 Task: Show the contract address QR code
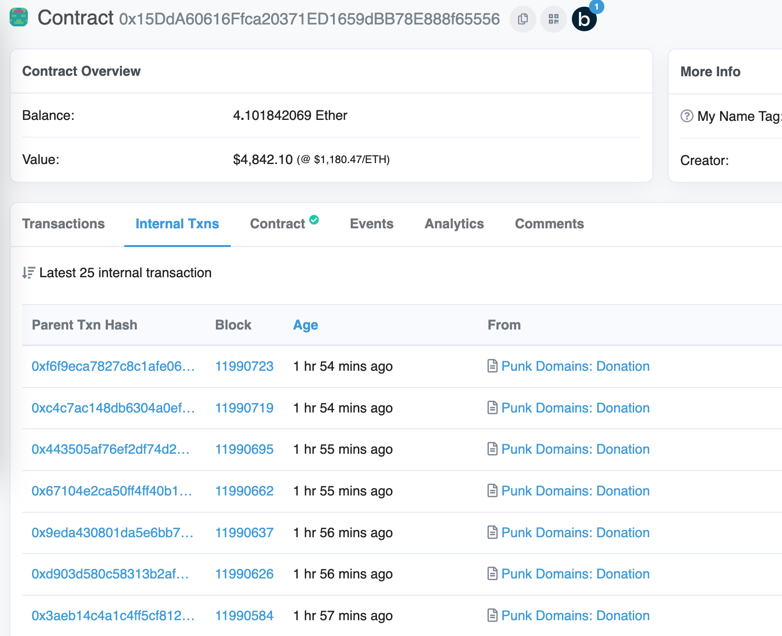[554, 19]
